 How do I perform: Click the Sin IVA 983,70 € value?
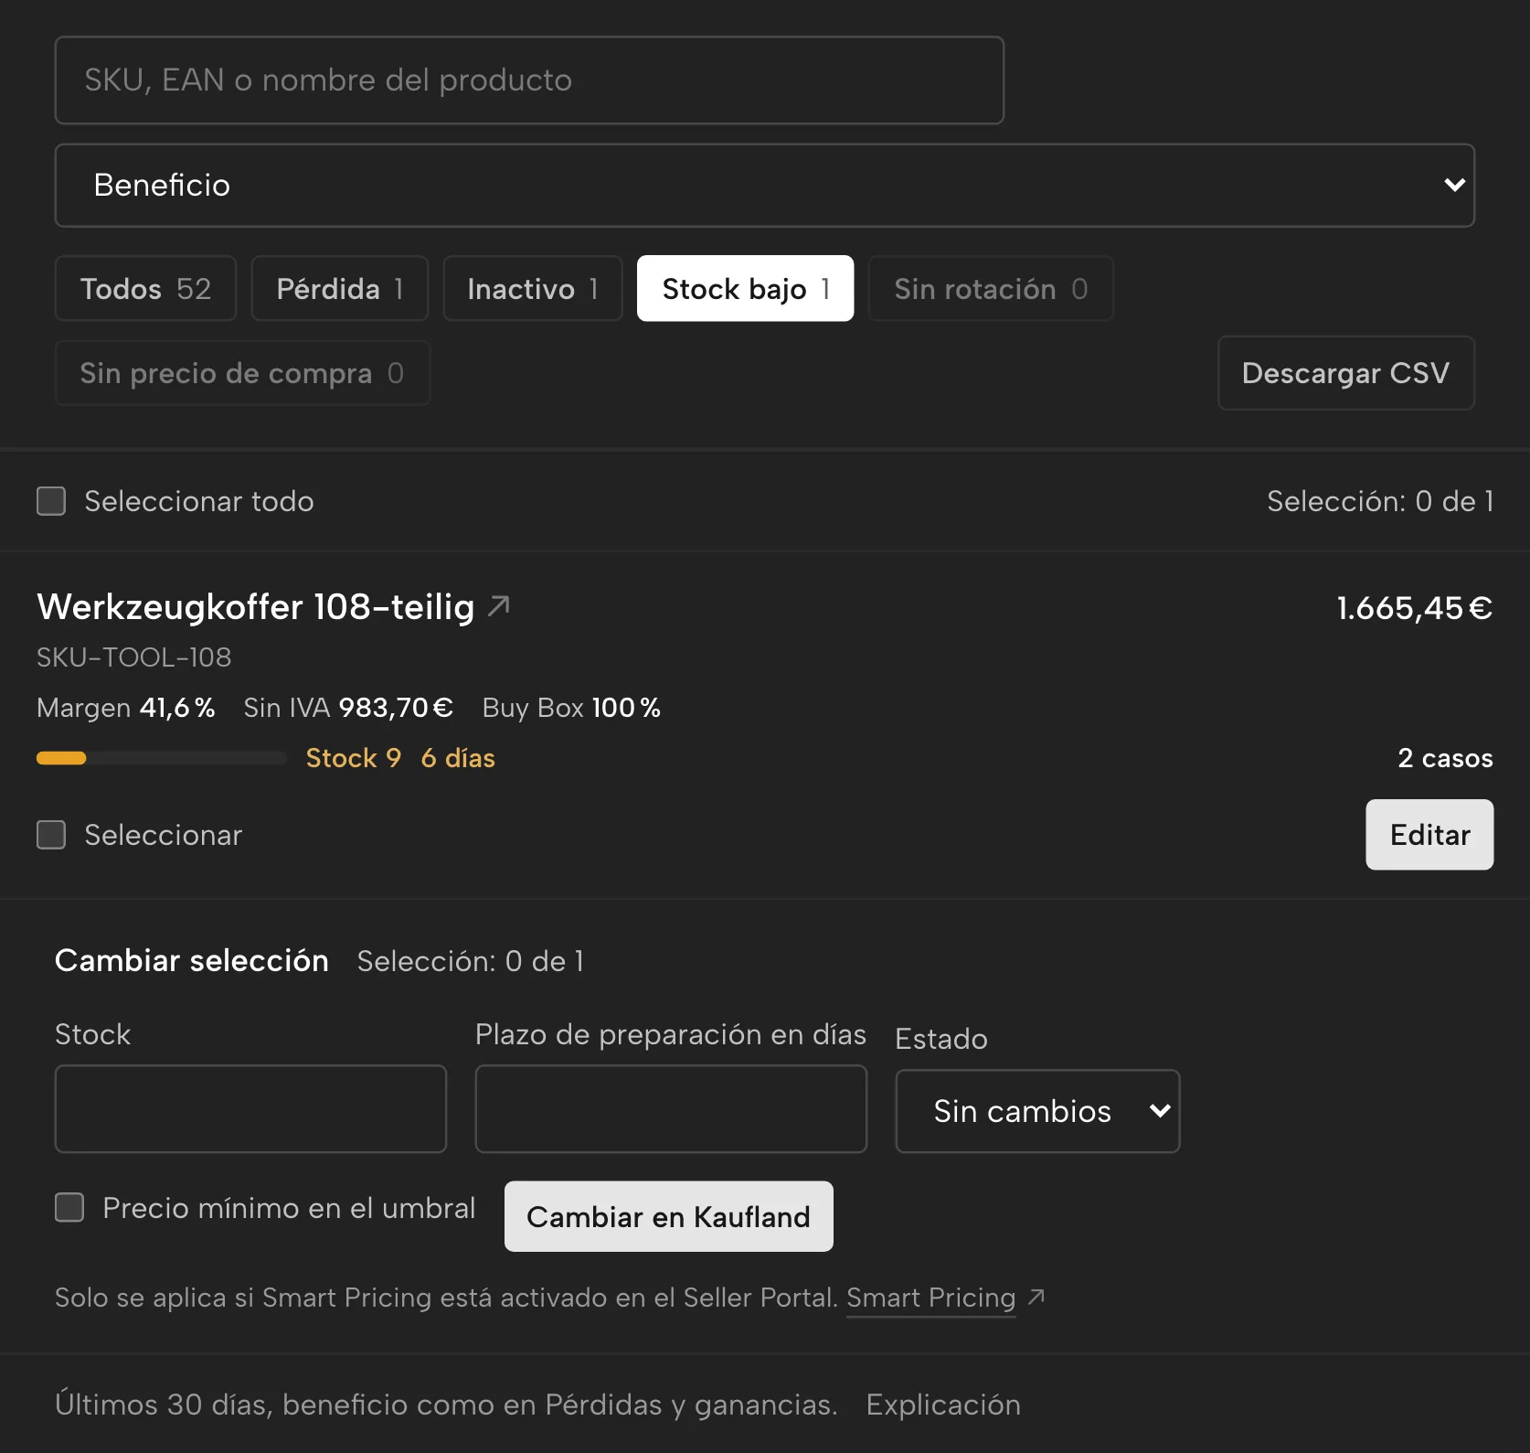click(x=348, y=708)
